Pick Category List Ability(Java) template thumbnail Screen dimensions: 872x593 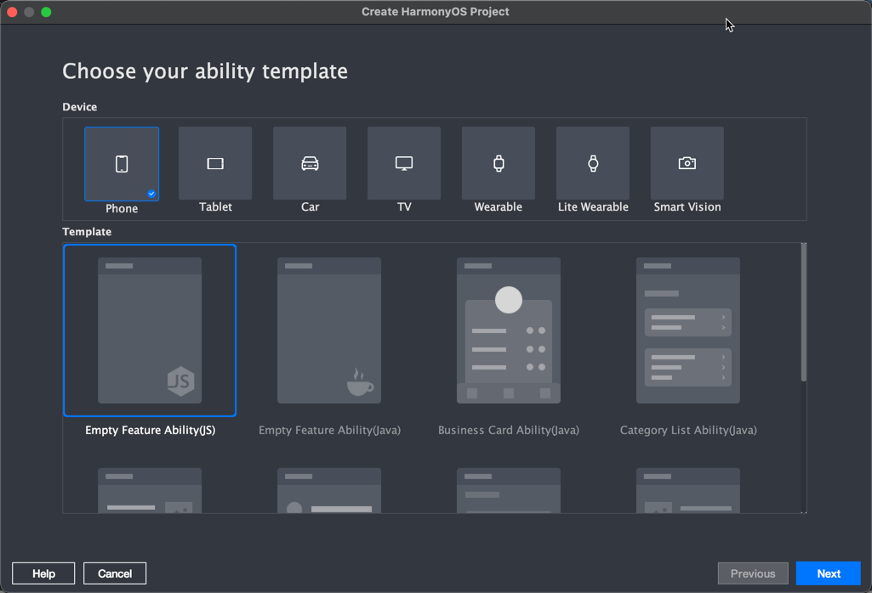(688, 330)
